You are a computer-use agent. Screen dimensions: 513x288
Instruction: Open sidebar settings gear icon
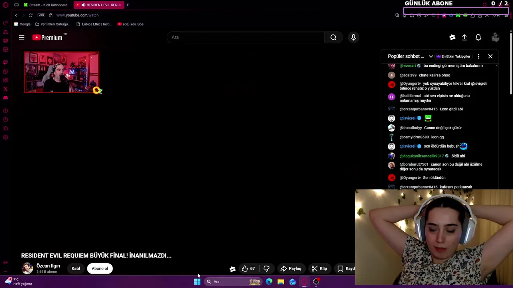tap(6, 137)
